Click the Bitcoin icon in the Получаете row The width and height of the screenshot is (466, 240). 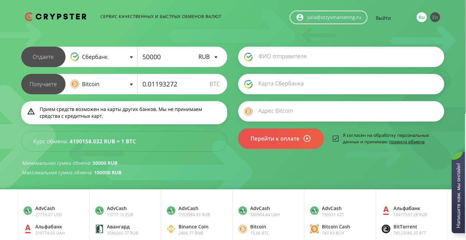[75, 84]
